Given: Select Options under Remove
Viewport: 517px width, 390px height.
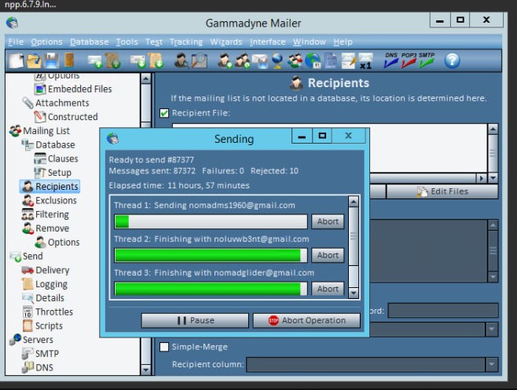Looking at the screenshot, I should click(64, 242).
